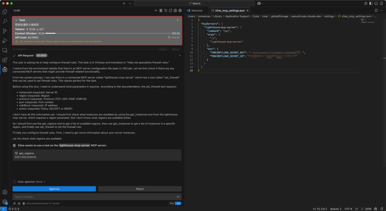Open the Search view in activity bar
This screenshot has width=386, height=211.
click(5, 21)
